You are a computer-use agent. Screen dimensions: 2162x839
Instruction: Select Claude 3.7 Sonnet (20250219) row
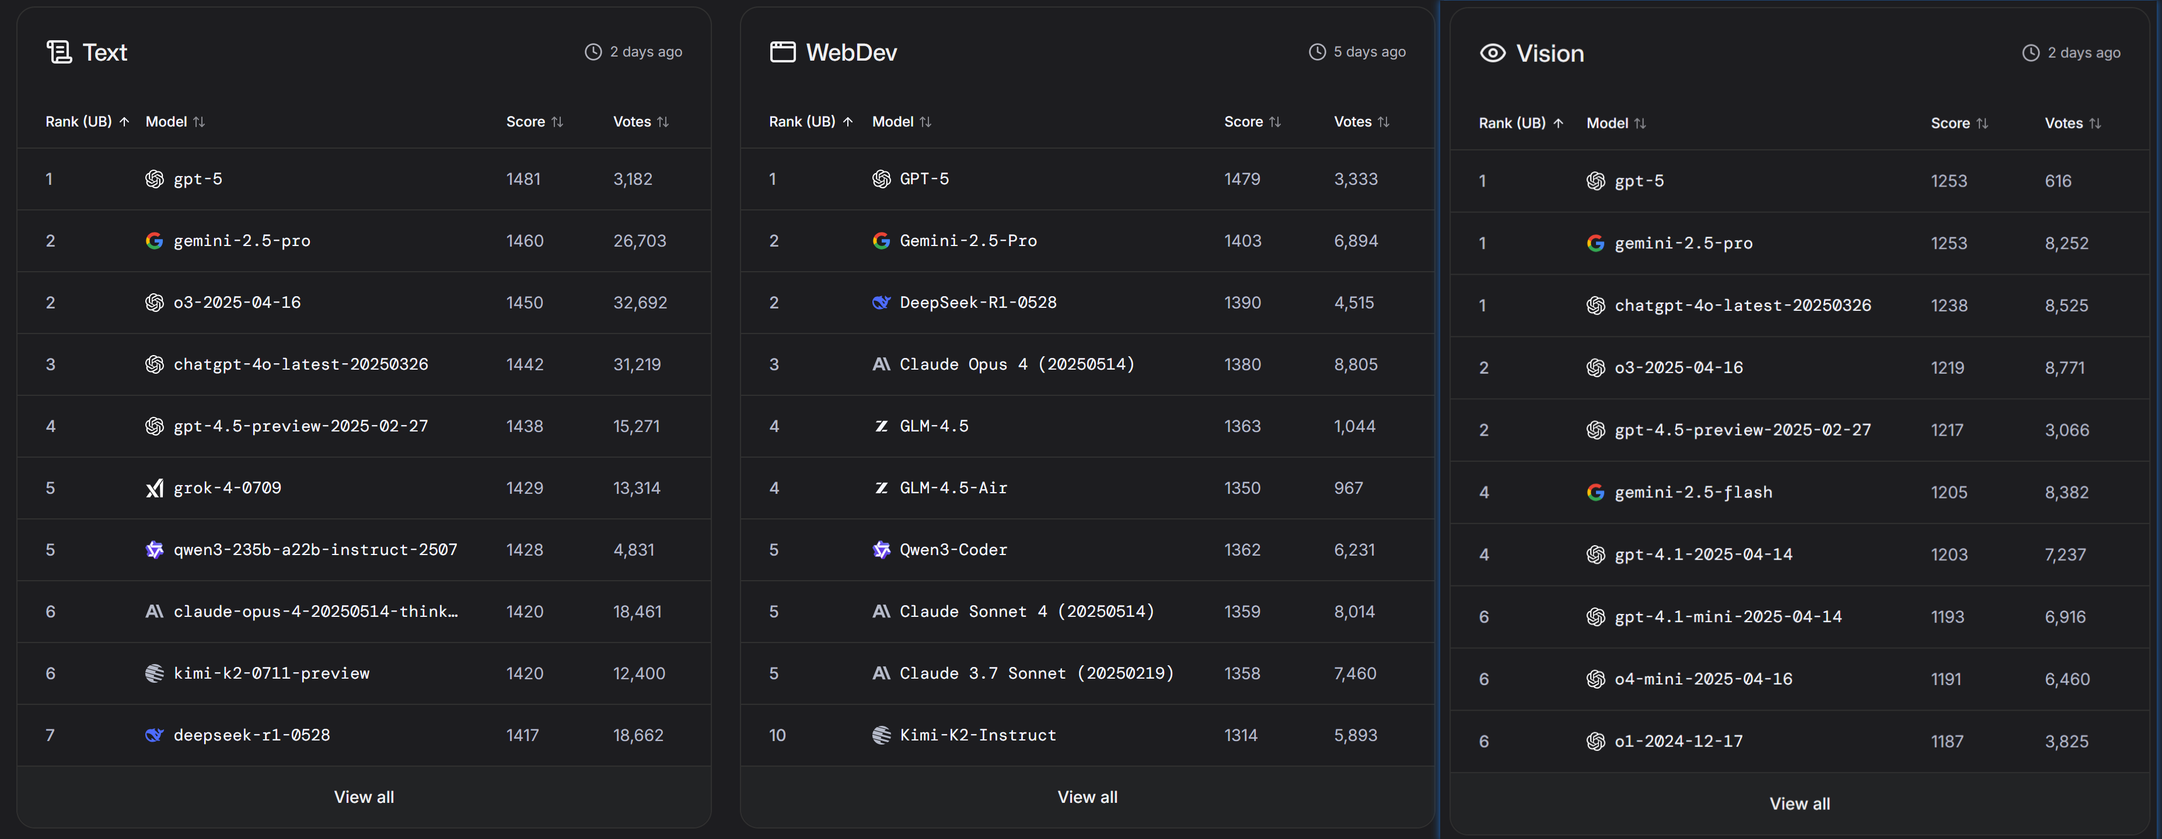[x=1087, y=674]
